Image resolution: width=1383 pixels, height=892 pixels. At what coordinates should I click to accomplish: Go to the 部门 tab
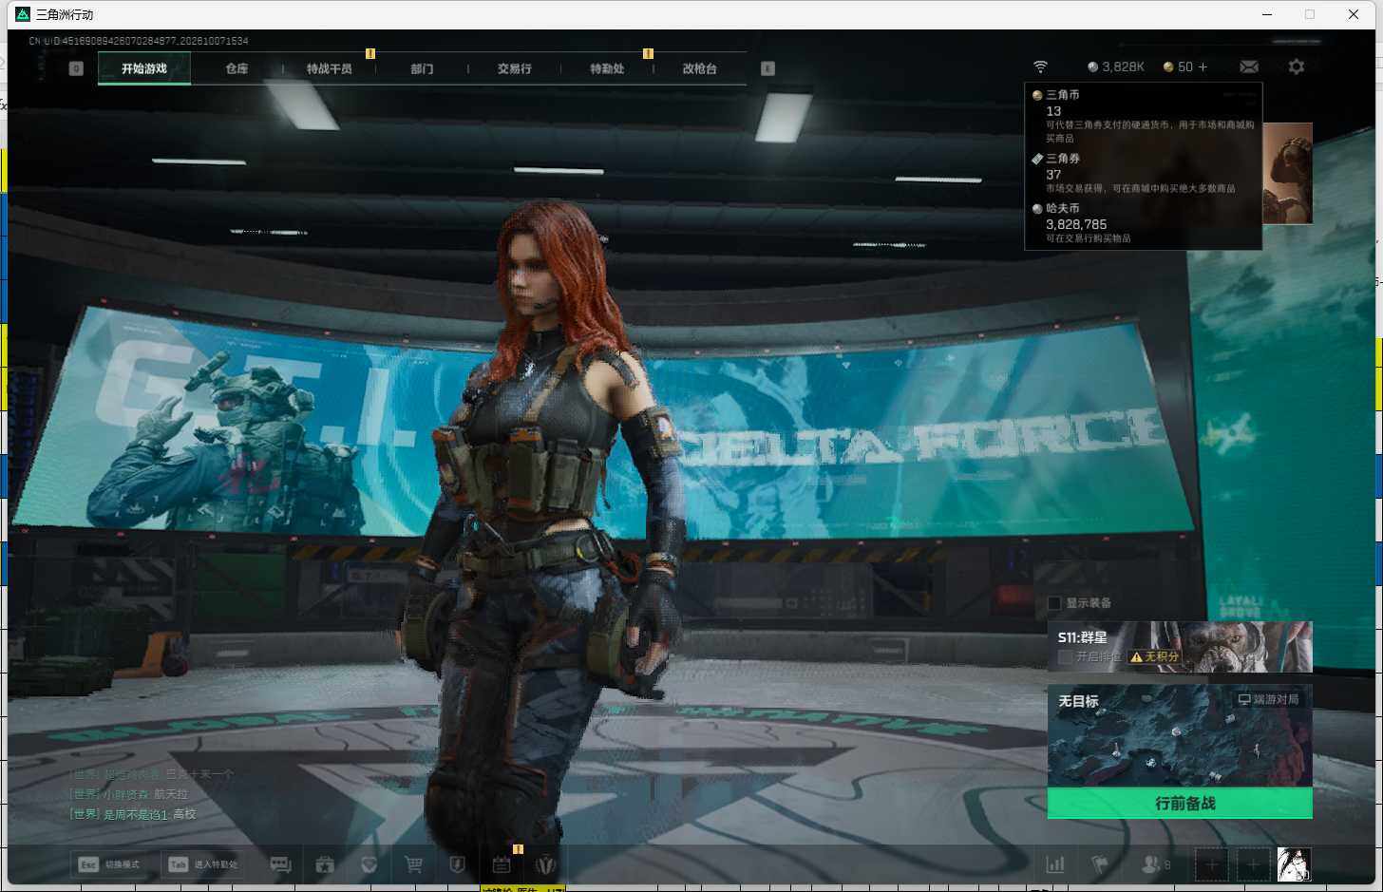click(x=422, y=68)
